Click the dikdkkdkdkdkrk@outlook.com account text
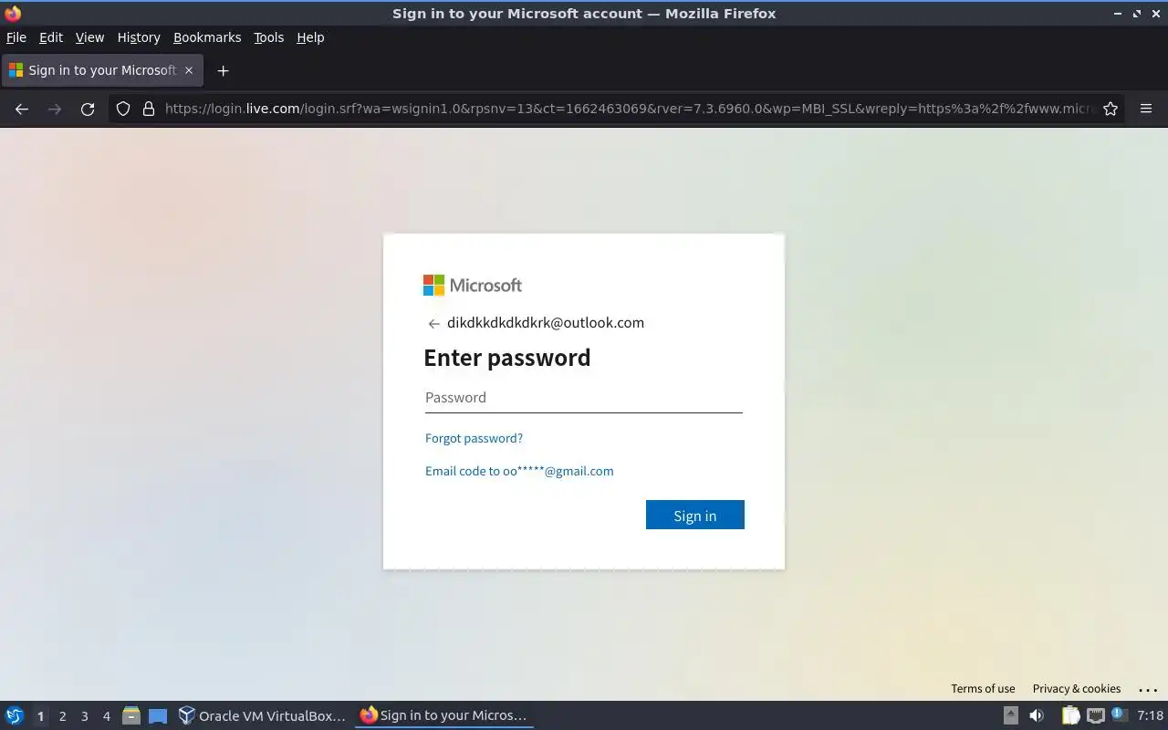 [546, 323]
